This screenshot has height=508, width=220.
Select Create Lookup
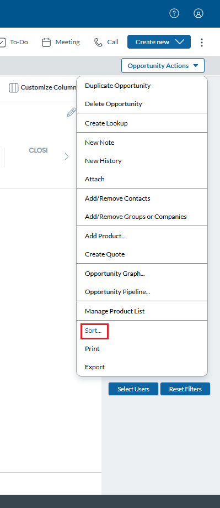click(x=142, y=123)
